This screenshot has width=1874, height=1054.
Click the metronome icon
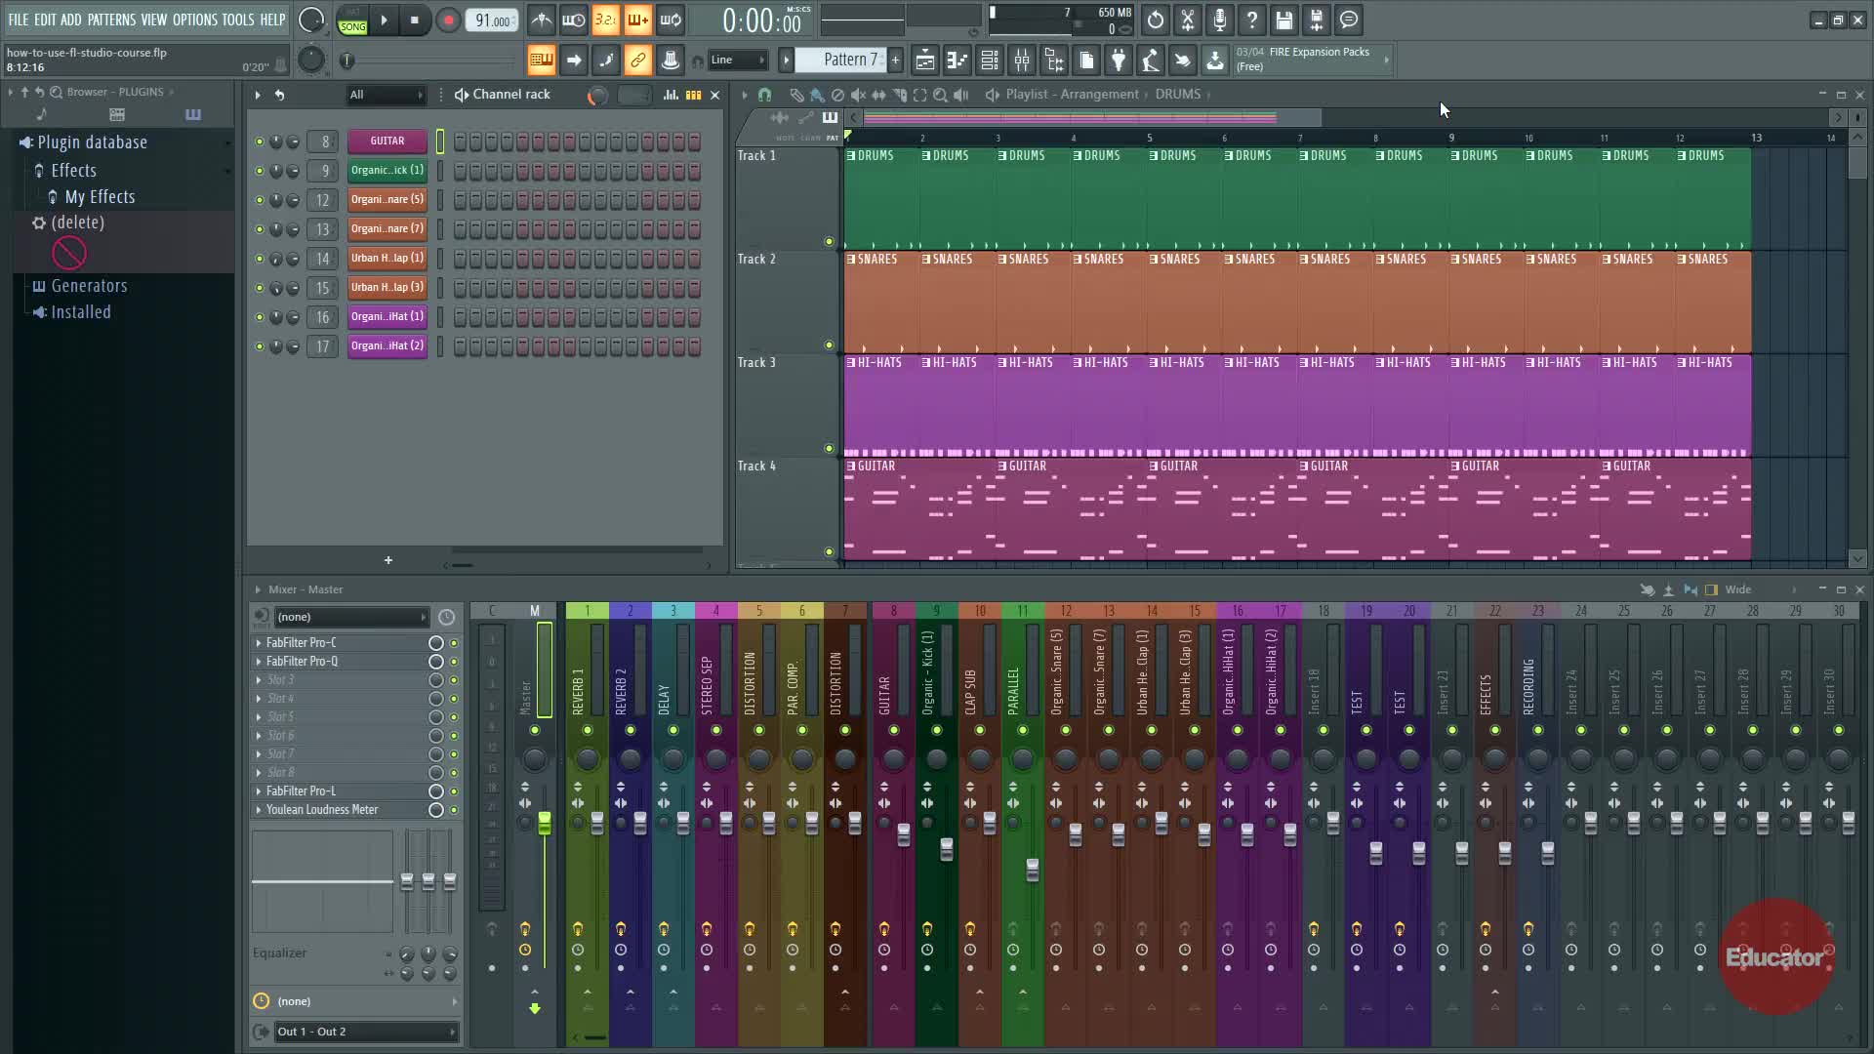click(542, 20)
